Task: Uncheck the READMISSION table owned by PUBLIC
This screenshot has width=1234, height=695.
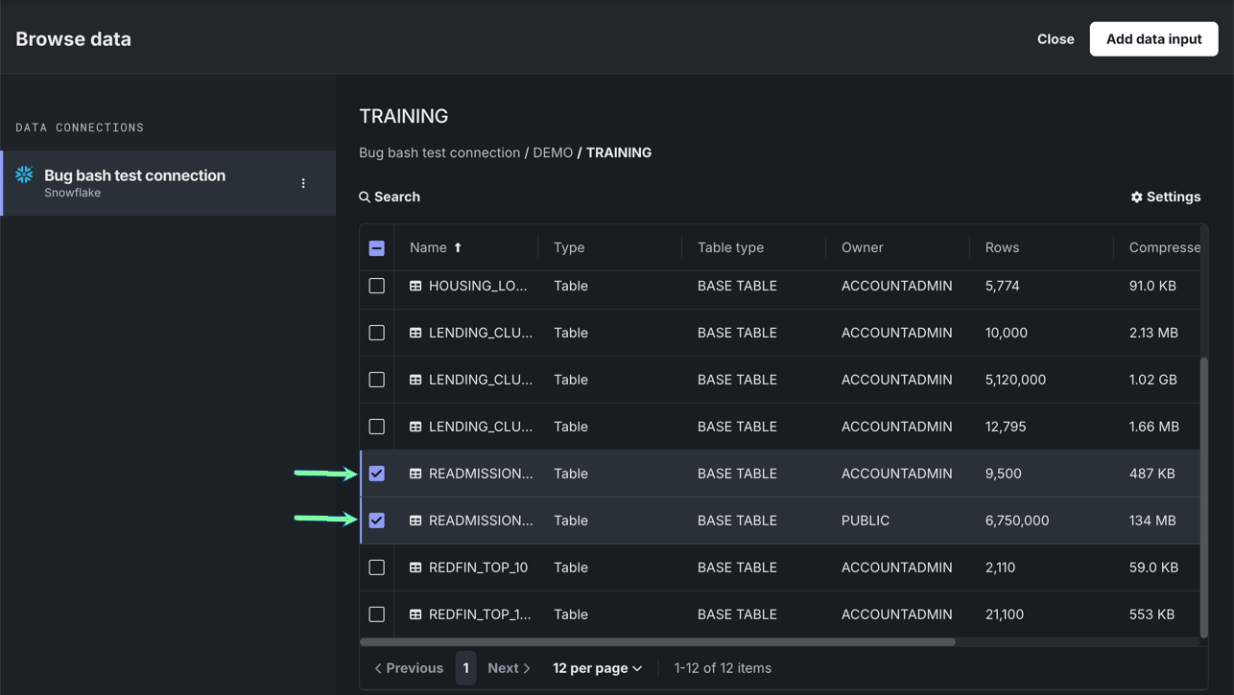Action: [x=377, y=521]
